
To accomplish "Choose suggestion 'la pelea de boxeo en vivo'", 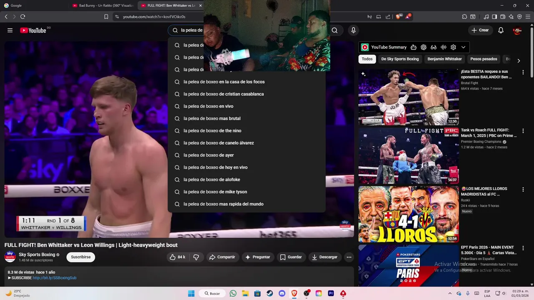I will click(247, 106).
